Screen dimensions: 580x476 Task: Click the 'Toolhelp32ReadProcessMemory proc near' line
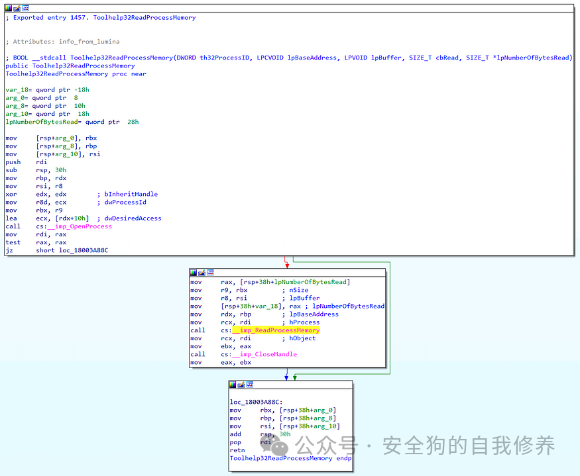tap(76, 74)
